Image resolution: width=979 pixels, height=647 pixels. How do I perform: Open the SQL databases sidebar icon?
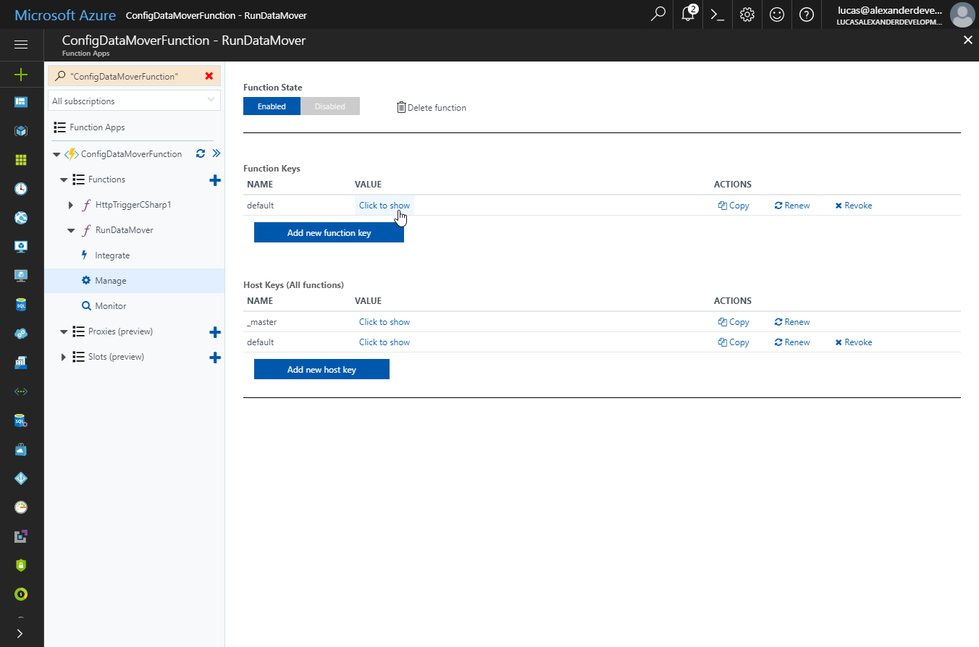[x=21, y=305]
